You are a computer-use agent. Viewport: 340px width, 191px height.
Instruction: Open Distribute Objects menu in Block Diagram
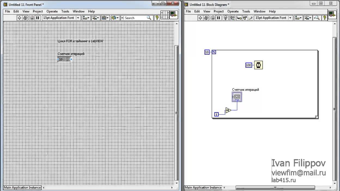[x=308, y=18]
